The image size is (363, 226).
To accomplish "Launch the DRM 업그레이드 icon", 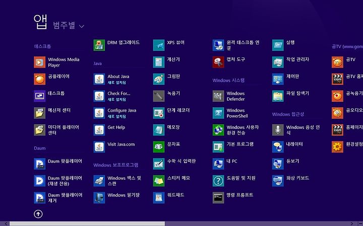I will click(x=99, y=45).
